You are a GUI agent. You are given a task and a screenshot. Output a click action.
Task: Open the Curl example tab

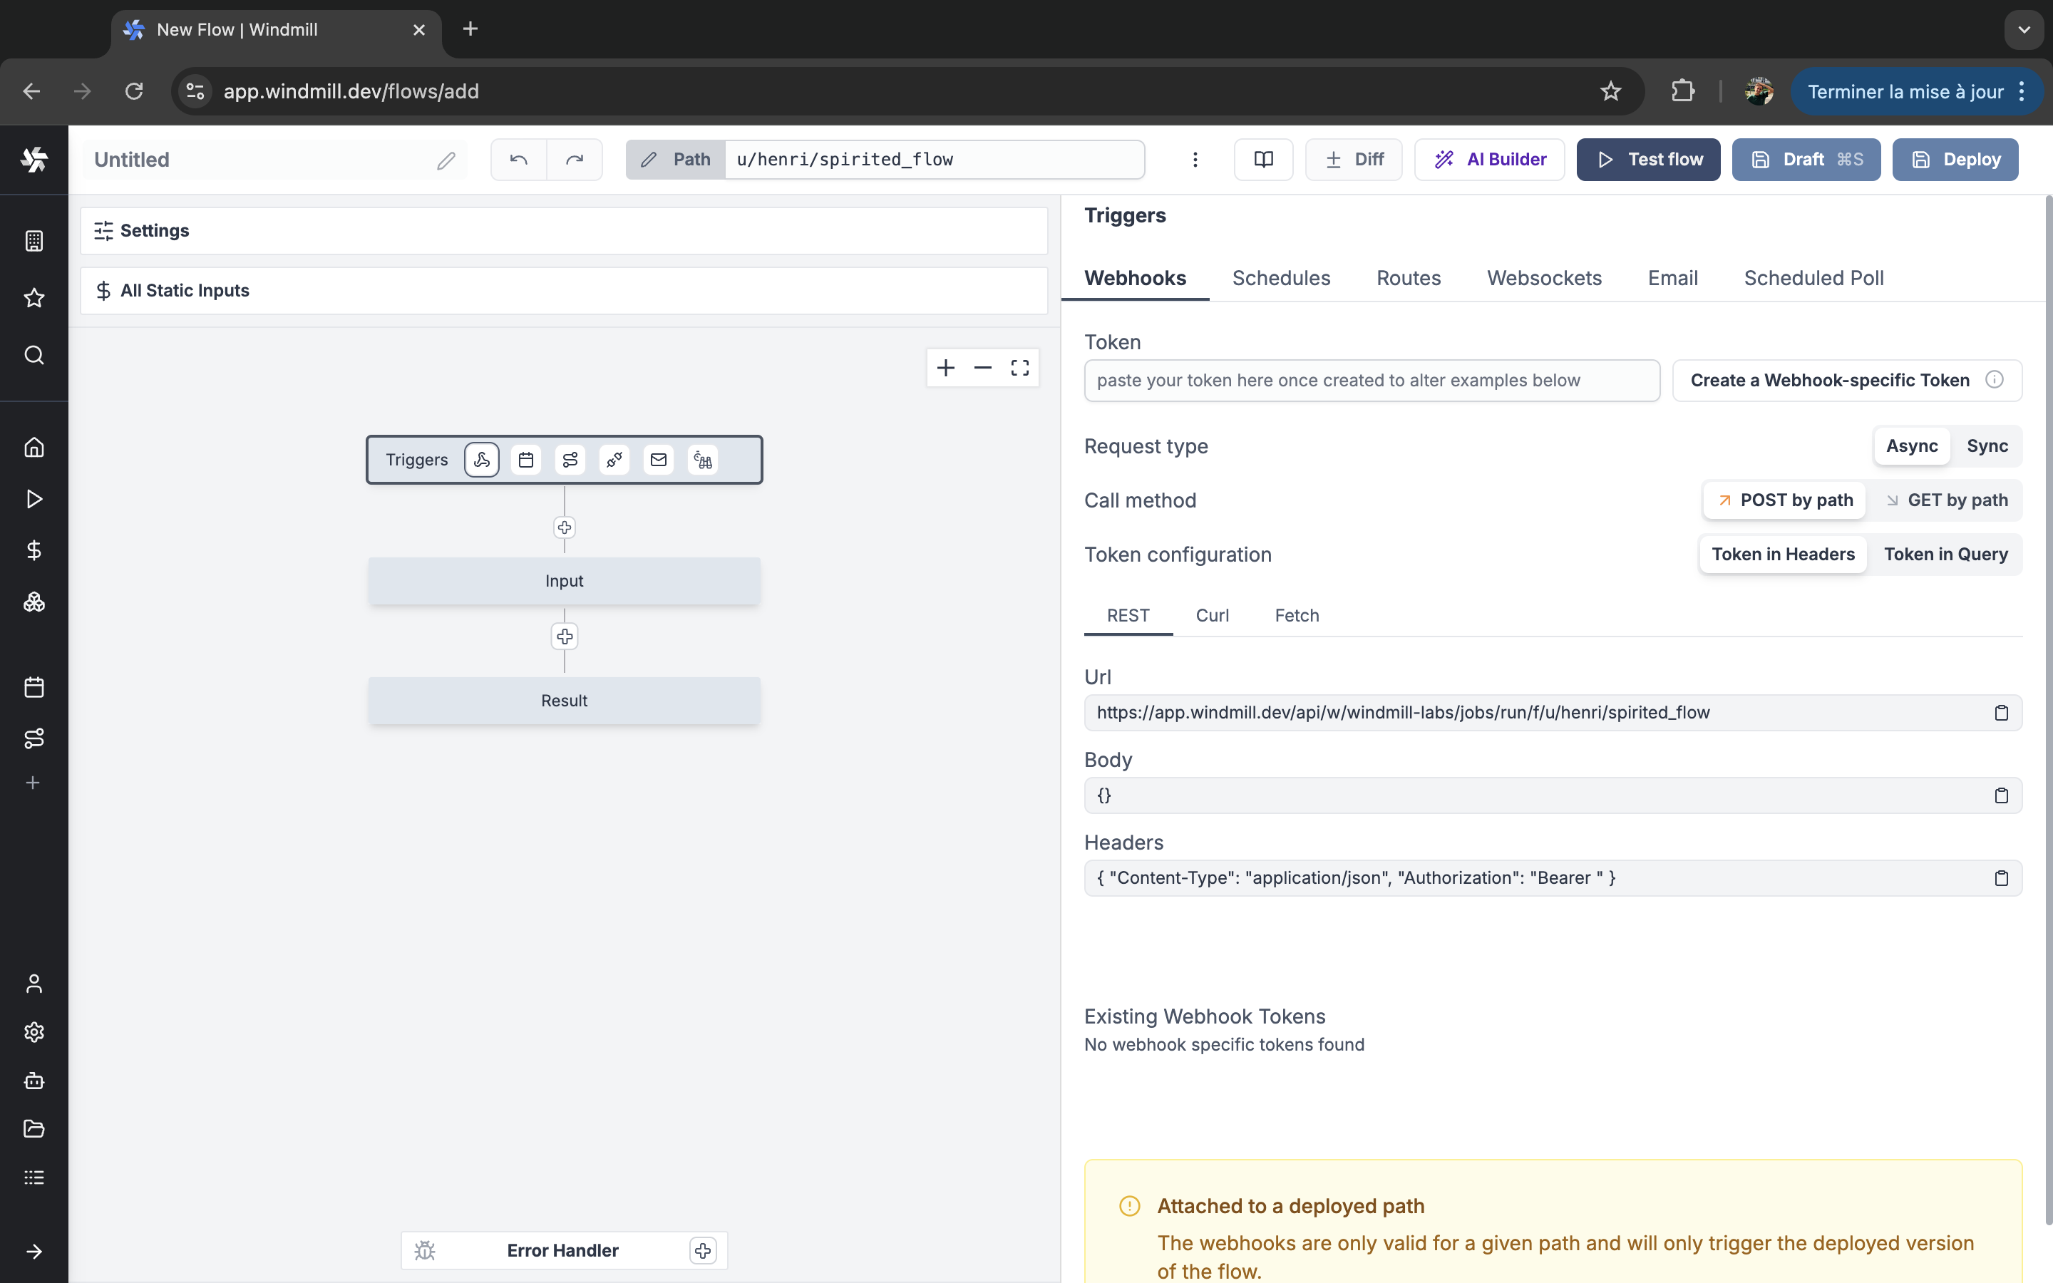pos(1211,615)
